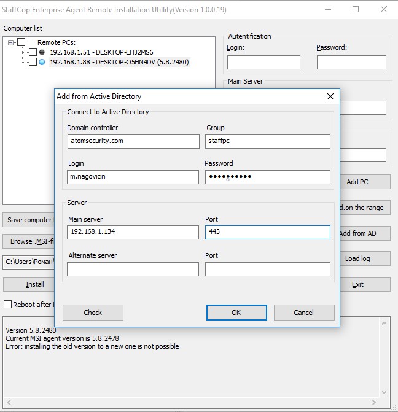Click the Active Directory Password field
The image size is (398, 412).
pyautogui.click(x=267, y=177)
